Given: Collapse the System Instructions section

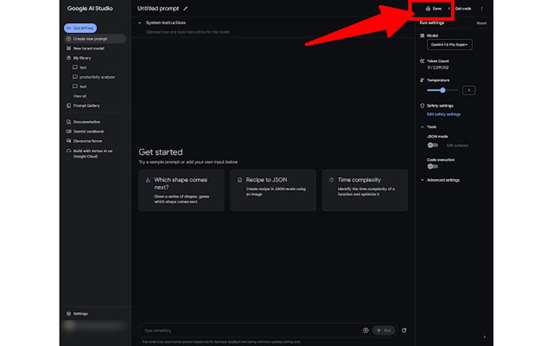Looking at the screenshot, I should pos(141,22).
